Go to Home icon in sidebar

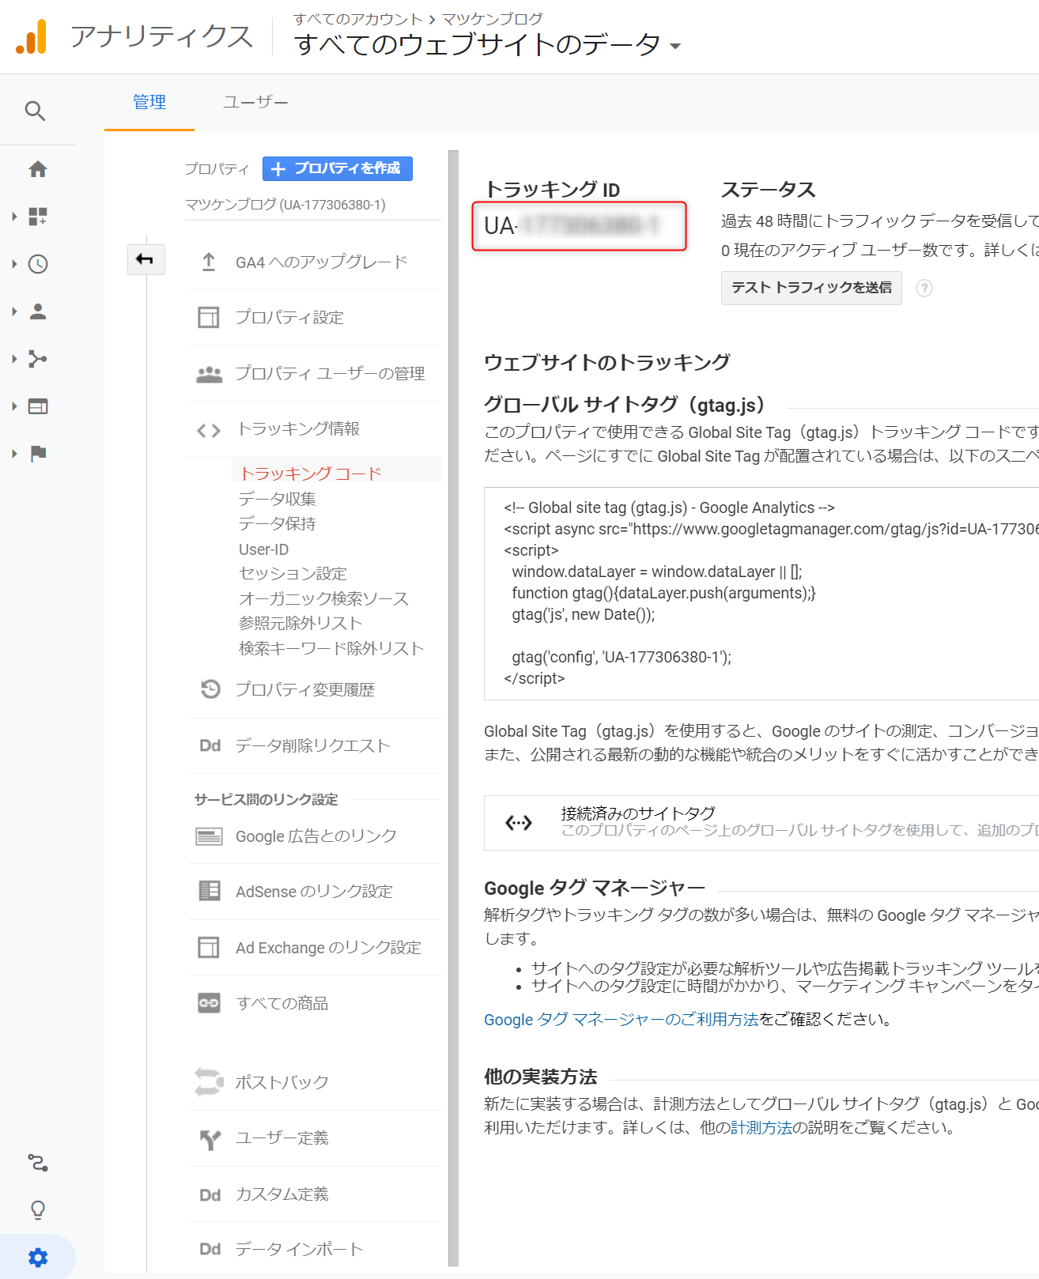38,169
